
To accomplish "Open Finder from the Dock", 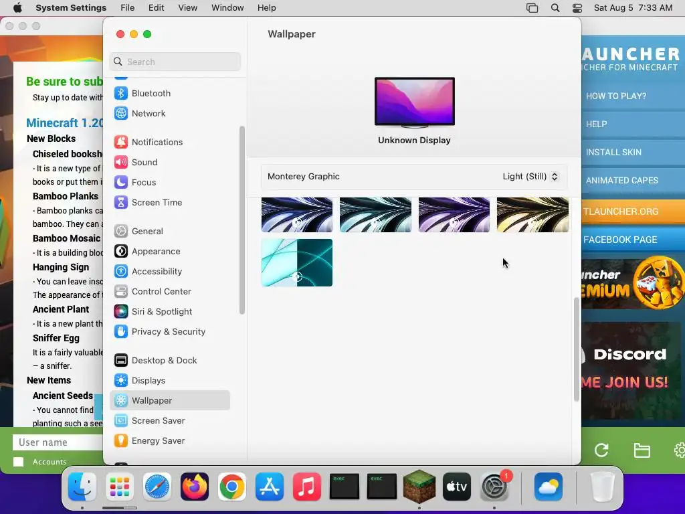I will coord(82,487).
